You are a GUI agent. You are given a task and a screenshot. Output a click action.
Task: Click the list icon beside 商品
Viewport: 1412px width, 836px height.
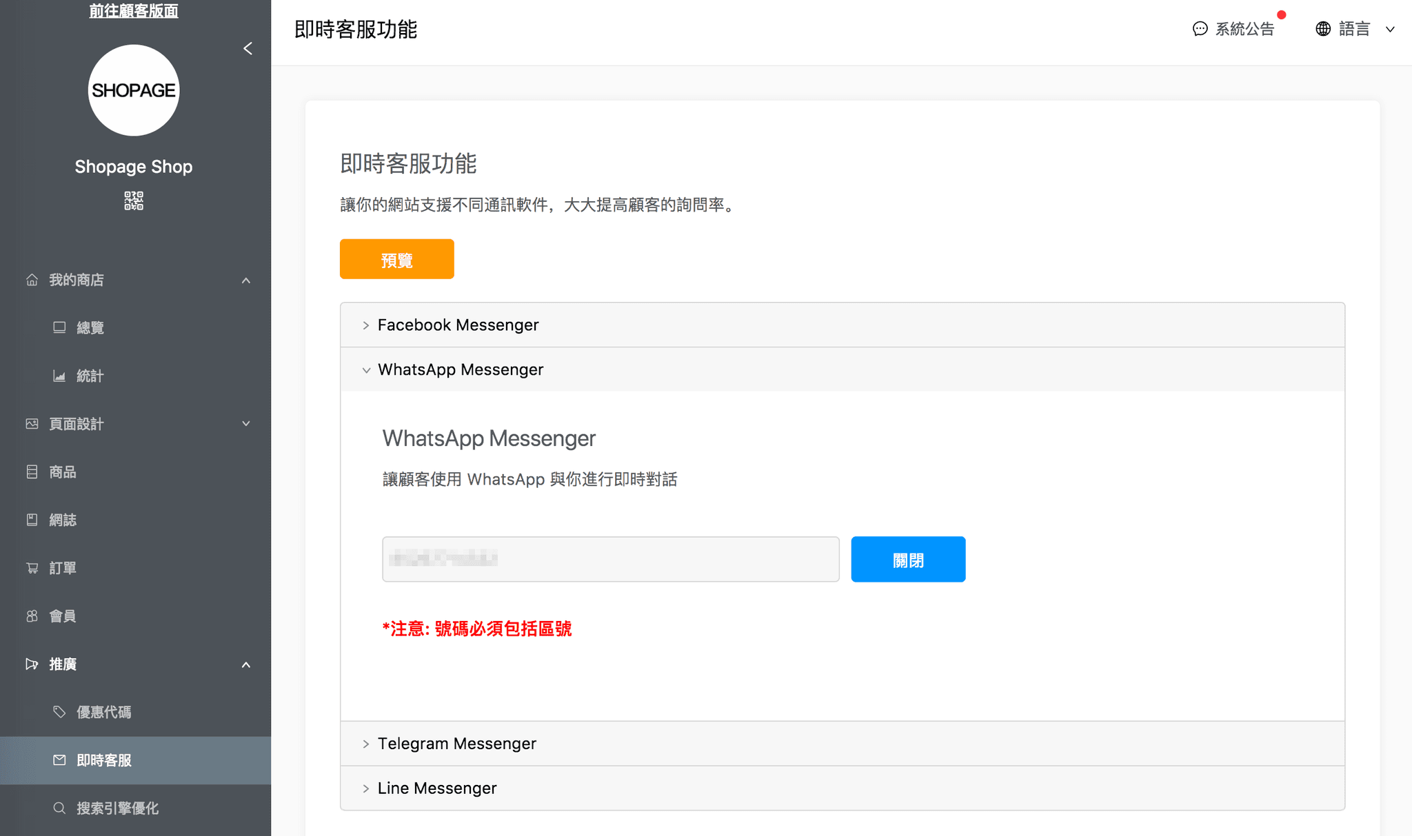[x=32, y=472]
